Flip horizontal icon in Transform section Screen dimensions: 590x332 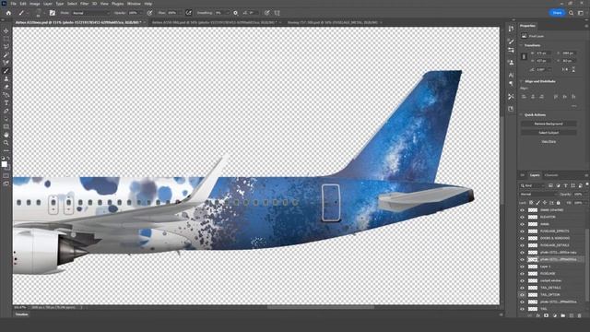(x=565, y=70)
